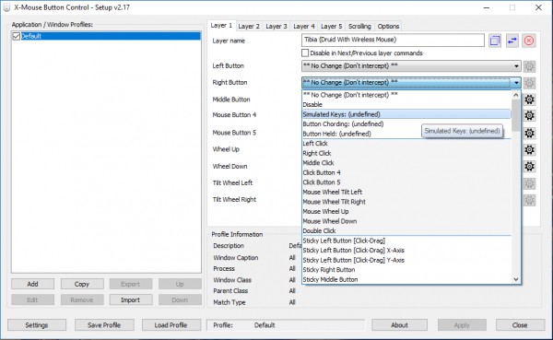This screenshot has width=553, height=340.
Task: Choose Right Click option
Action: pyautogui.click(x=406, y=153)
